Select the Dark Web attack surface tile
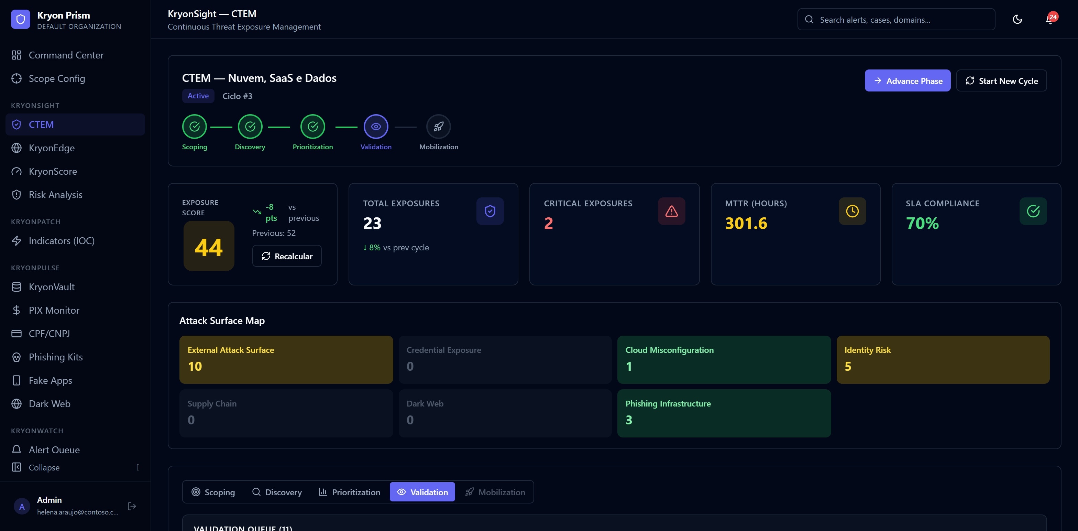This screenshot has height=531, width=1078. pyautogui.click(x=505, y=413)
